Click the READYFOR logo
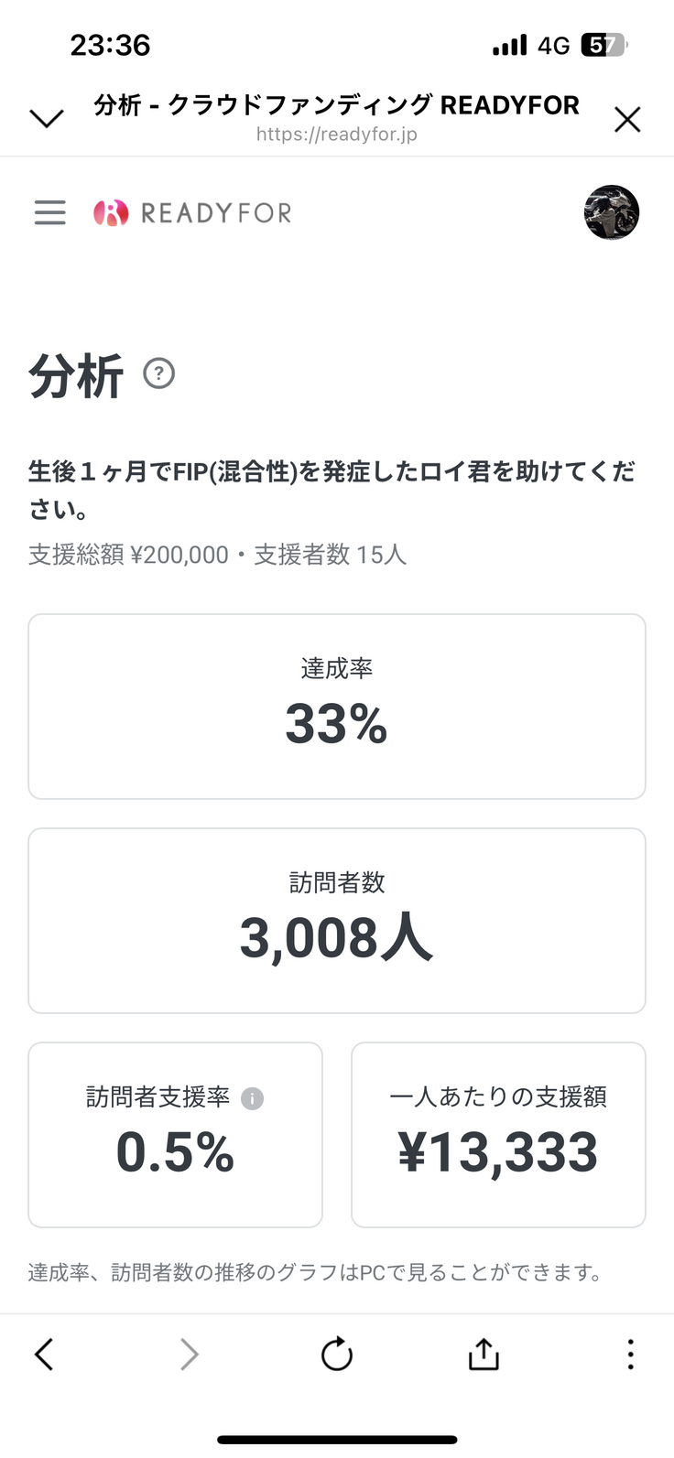674x1458 pixels. pyautogui.click(x=192, y=213)
